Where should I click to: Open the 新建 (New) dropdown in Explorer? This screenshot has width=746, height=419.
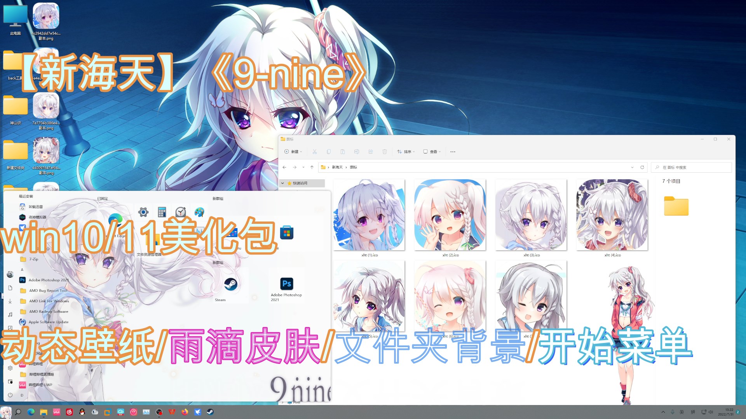point(293,152)
